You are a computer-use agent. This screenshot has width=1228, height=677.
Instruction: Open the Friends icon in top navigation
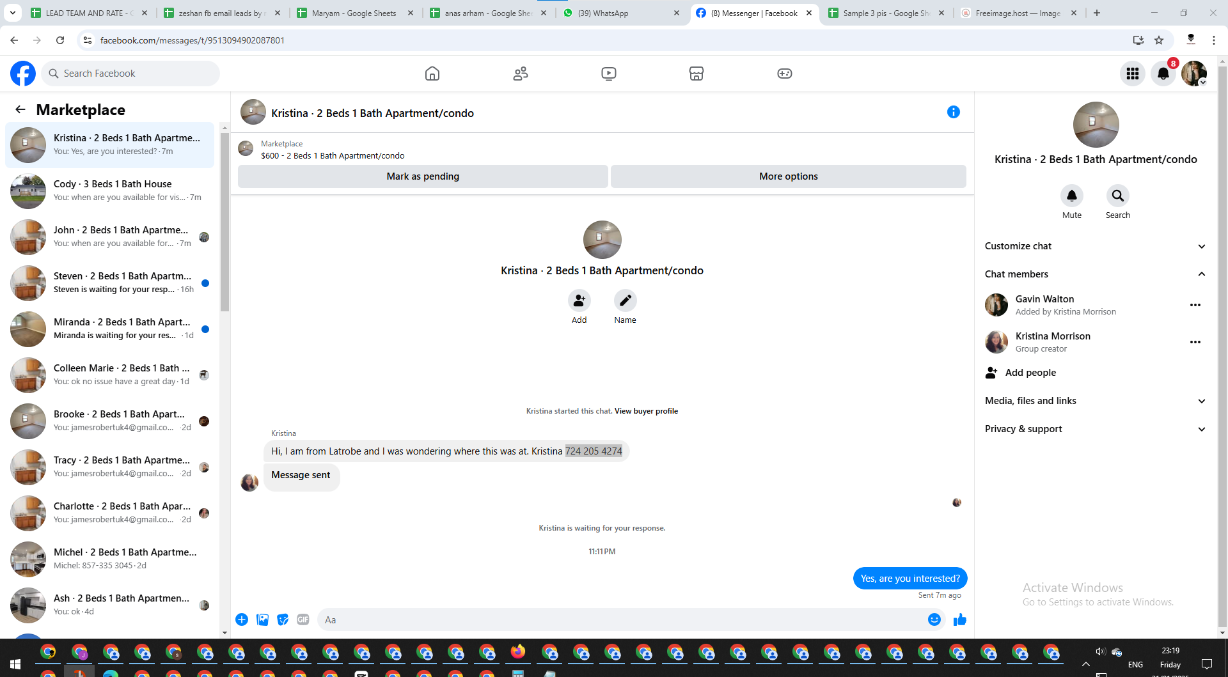coord(521,74)
